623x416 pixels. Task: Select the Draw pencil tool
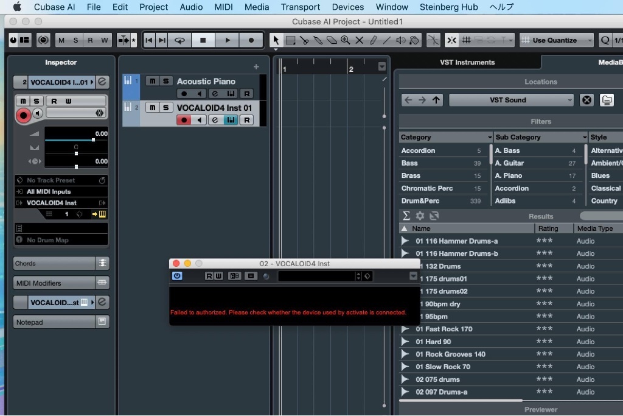coord(373,40)
